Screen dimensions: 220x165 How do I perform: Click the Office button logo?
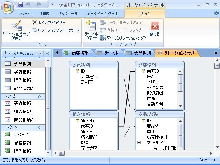tap(8, 8)
